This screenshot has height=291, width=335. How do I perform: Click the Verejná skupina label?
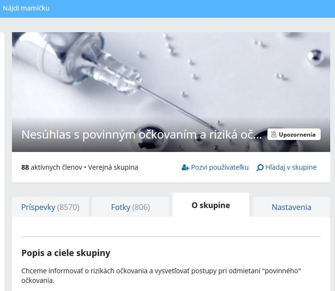113,167
